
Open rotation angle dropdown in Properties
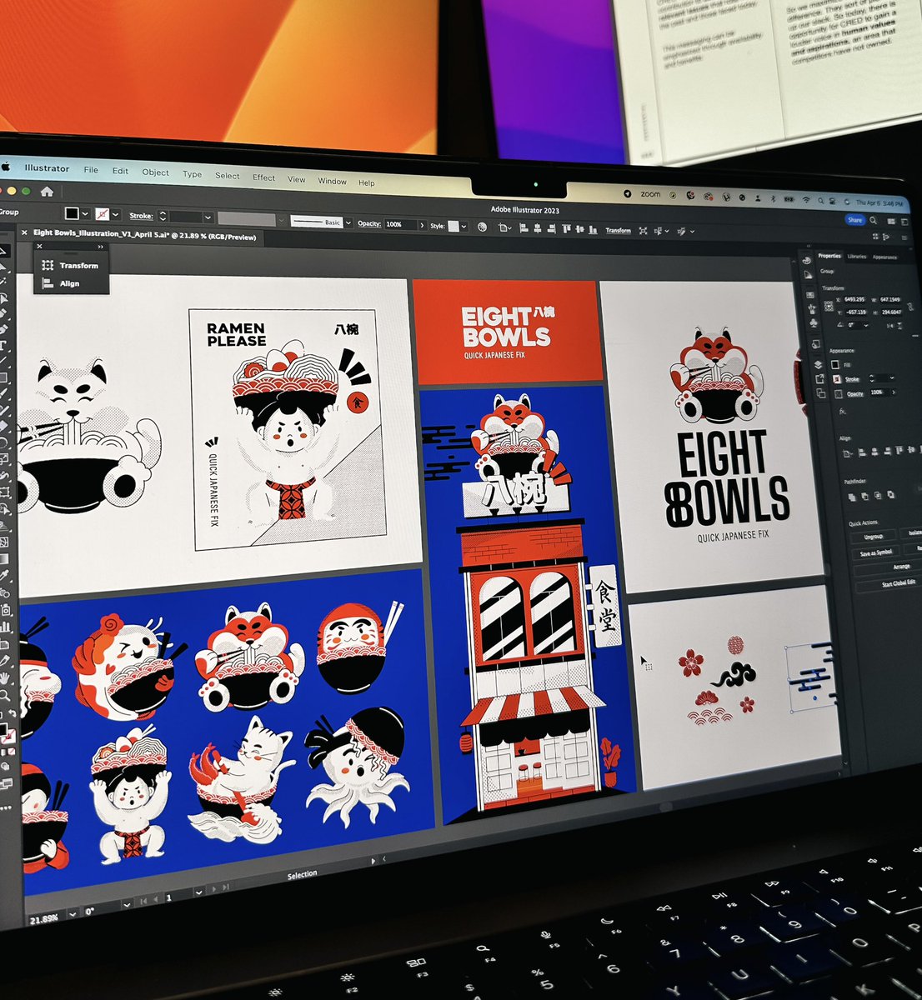866,326
